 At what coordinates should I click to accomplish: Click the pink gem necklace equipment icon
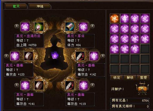[39, 27]
